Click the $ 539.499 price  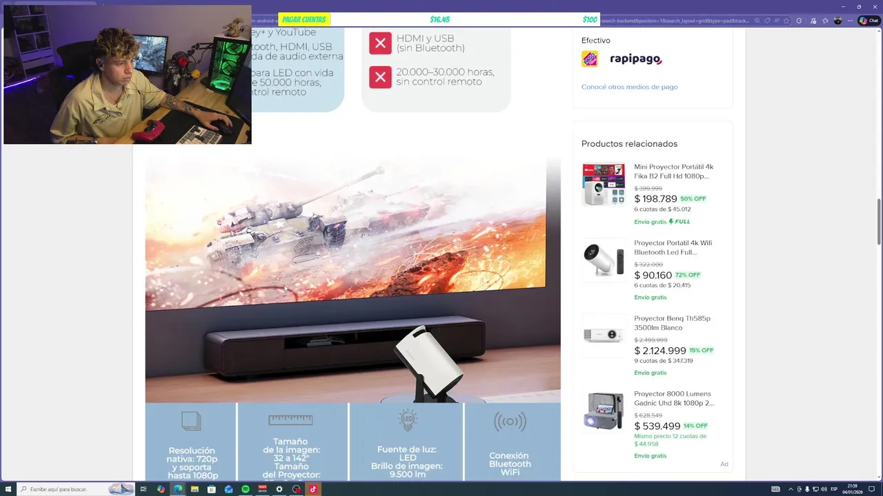tap(657, 426)
